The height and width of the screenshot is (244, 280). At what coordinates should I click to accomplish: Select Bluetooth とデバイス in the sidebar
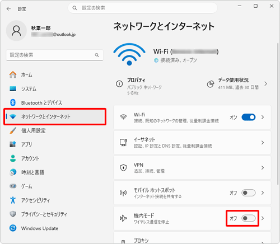click(x=54, y=102)
